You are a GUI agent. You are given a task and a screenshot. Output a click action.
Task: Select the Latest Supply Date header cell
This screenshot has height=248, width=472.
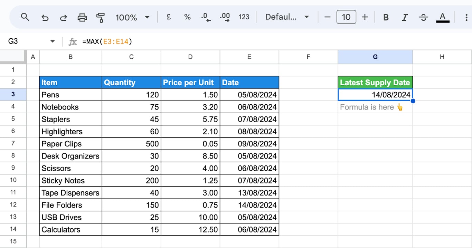pos(375,82)
